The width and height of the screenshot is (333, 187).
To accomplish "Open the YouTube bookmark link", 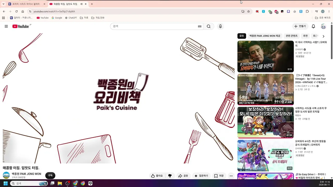I will (x=43, y=18).
